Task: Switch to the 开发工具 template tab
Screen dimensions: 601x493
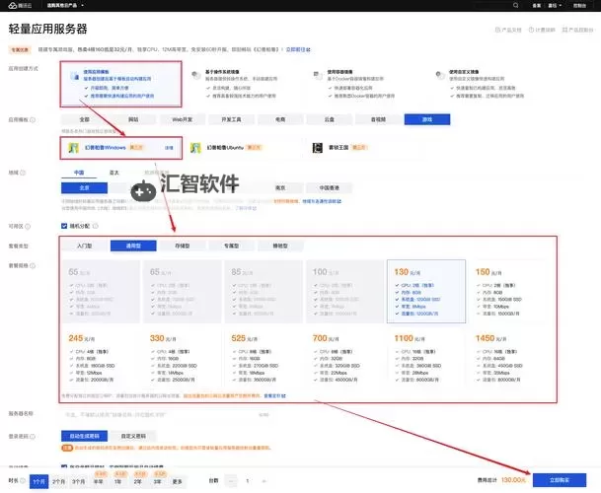Action: click(x=231, y=119)
